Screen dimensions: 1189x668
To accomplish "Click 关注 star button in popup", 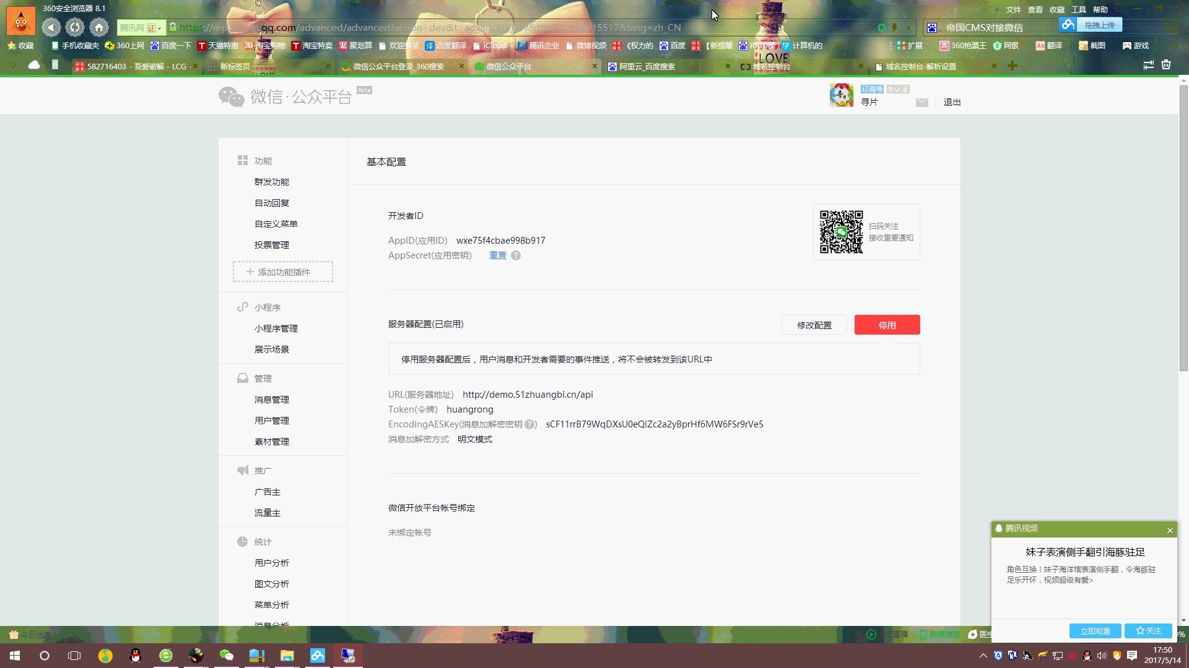I will 1149,631.
